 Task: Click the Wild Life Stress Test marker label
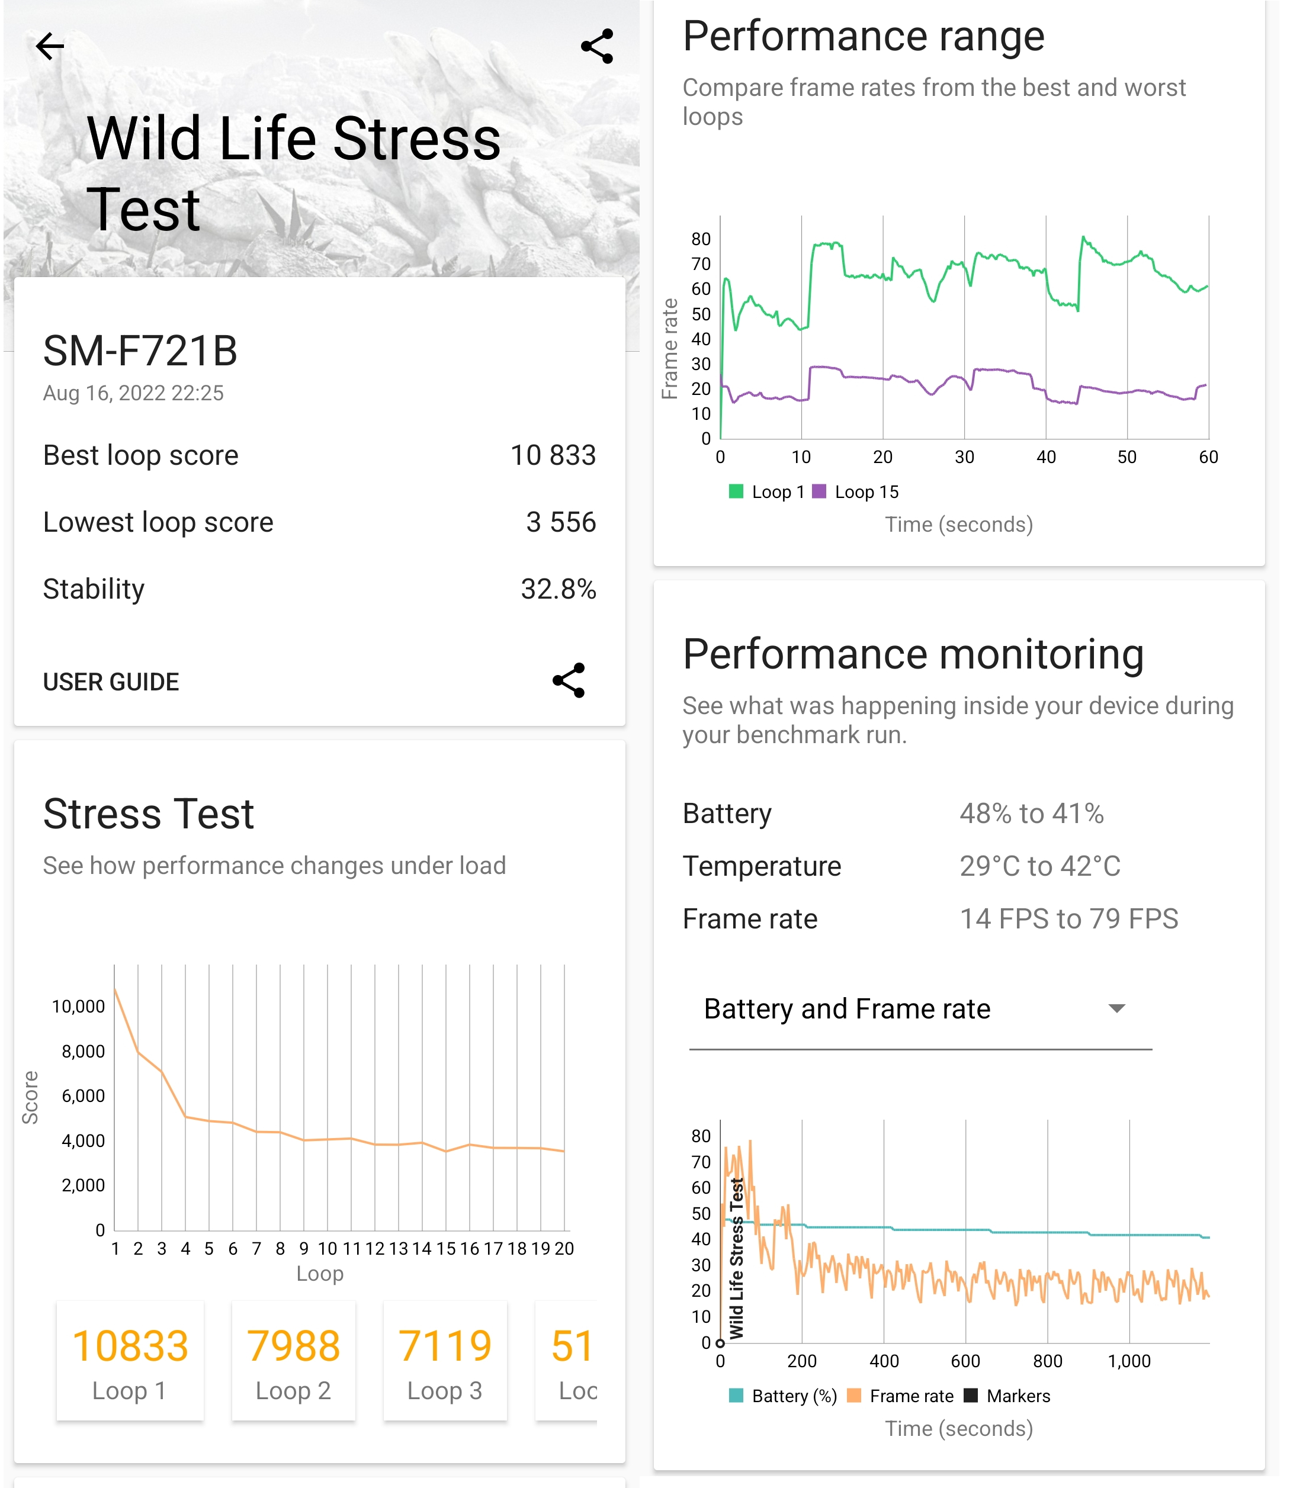click(737, 1259)
